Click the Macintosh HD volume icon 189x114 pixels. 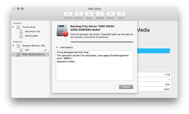pos(21,32)
